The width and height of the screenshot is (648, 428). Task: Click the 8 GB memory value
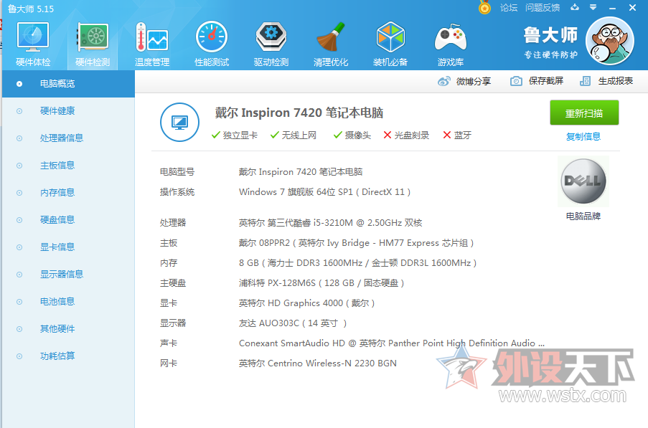coord(357,263)
